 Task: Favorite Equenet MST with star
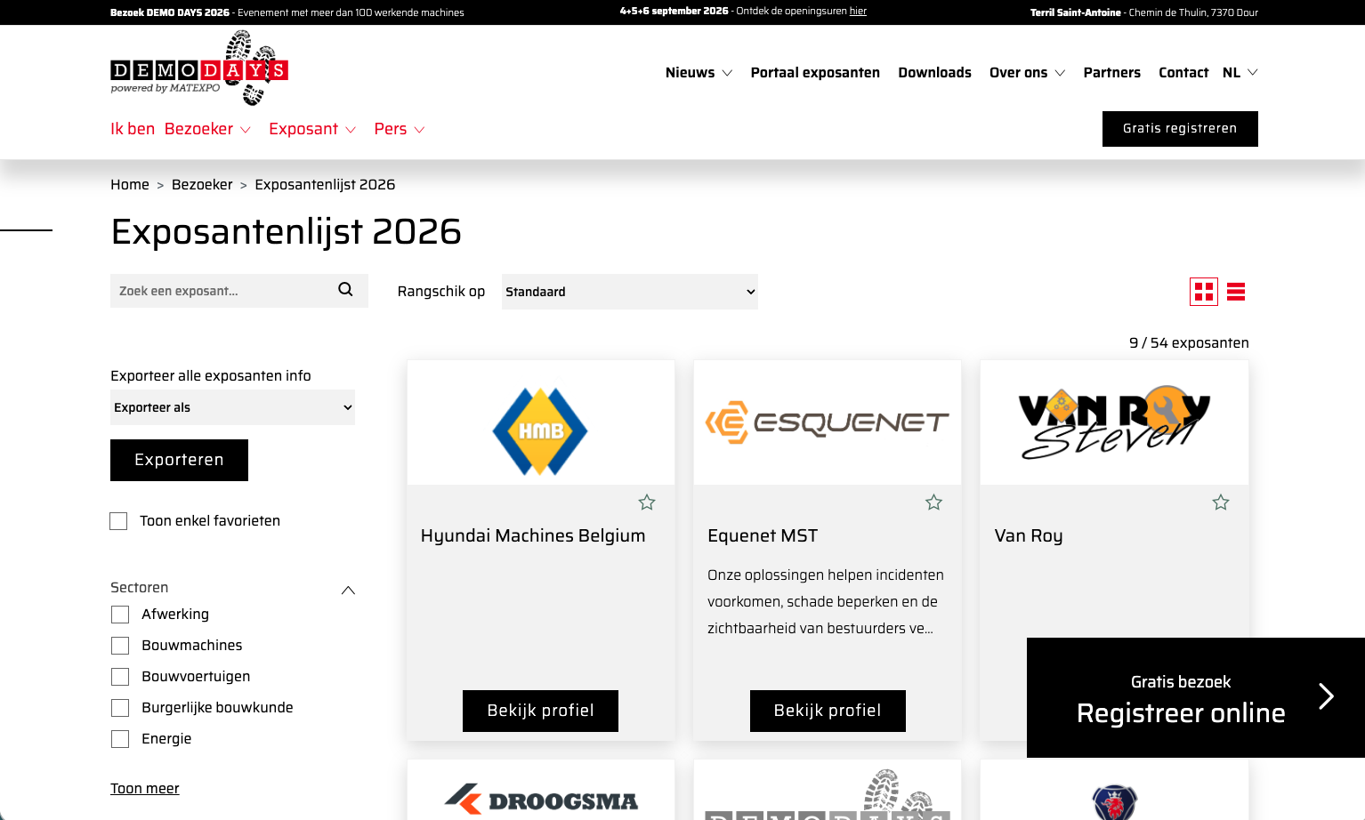933,502
